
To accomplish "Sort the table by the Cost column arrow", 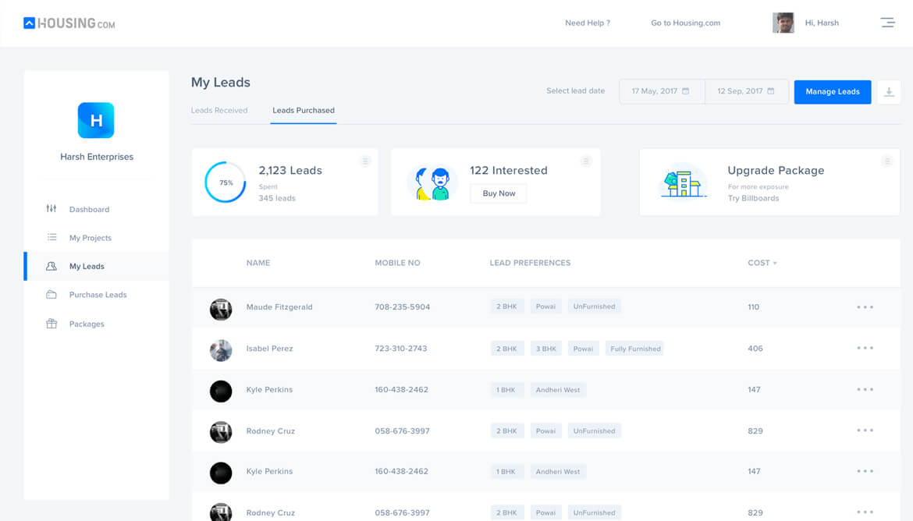I will pyautogui.click(x=774, y=263).
